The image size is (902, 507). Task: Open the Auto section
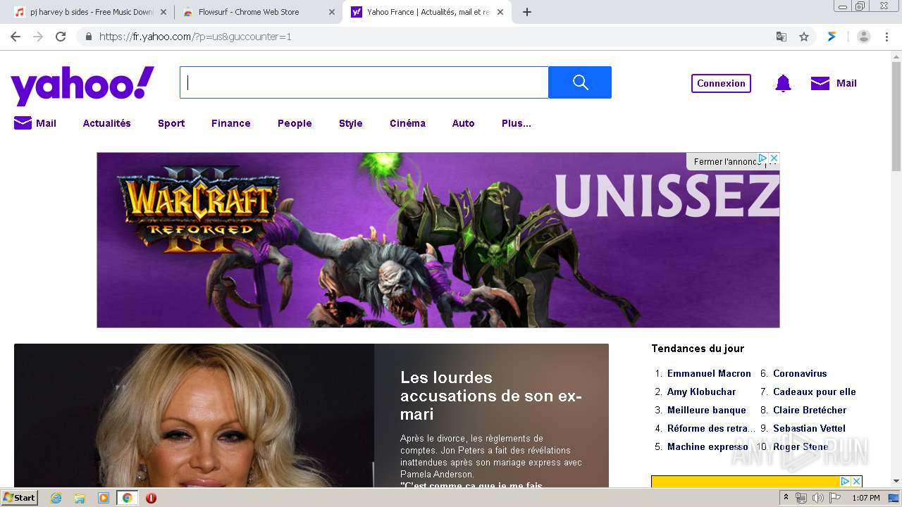(464, 123)
